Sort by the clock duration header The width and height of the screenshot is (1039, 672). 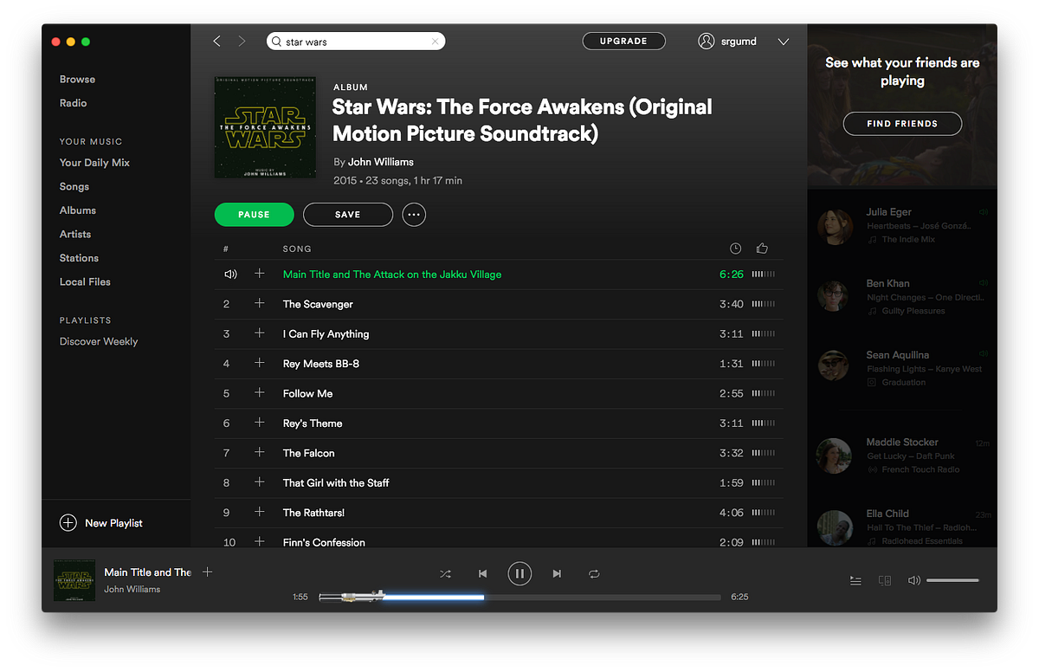tap(735, 249)
